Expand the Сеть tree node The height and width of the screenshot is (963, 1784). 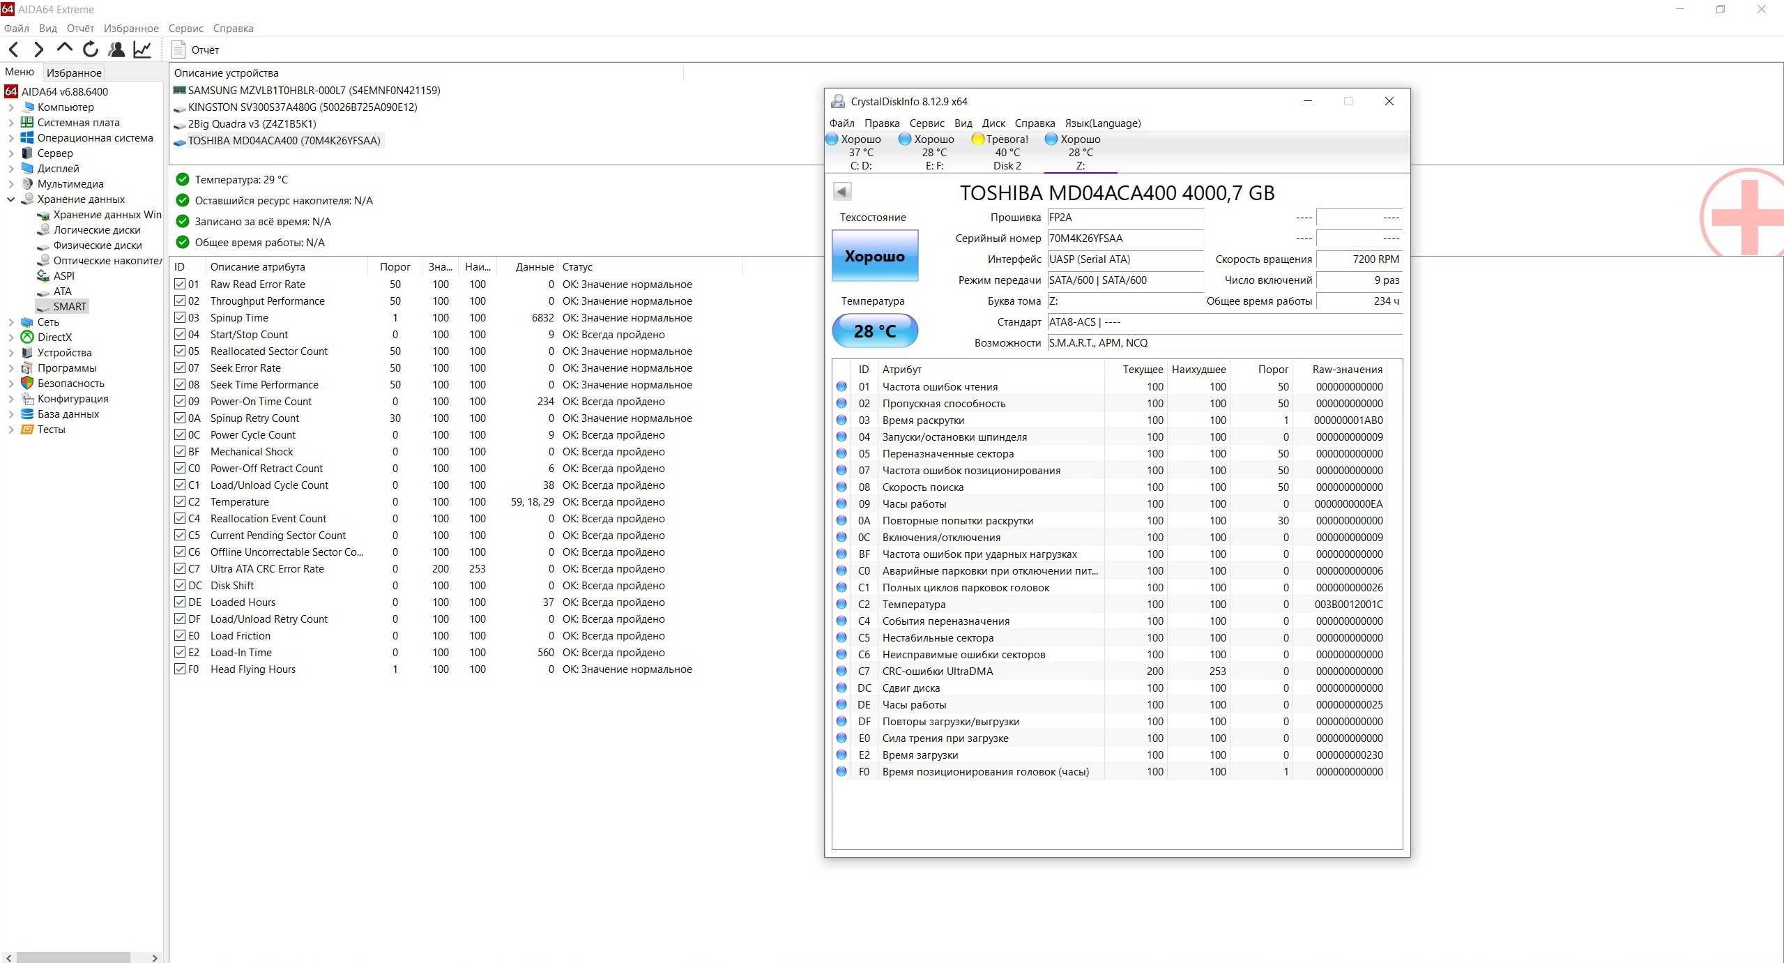10,322
